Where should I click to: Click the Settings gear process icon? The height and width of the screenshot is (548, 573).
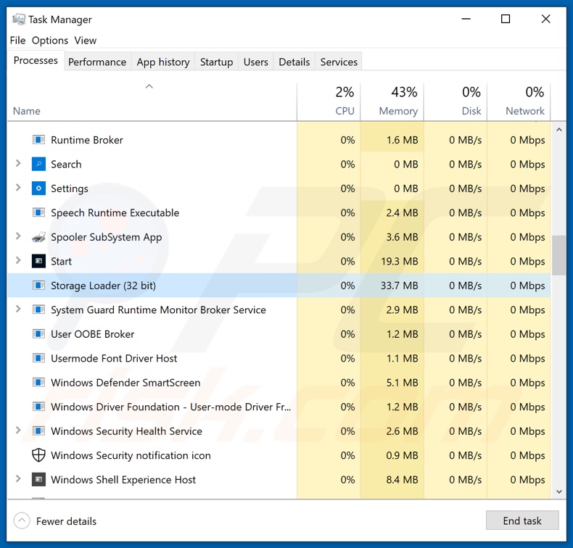click(x=38, y=188)
